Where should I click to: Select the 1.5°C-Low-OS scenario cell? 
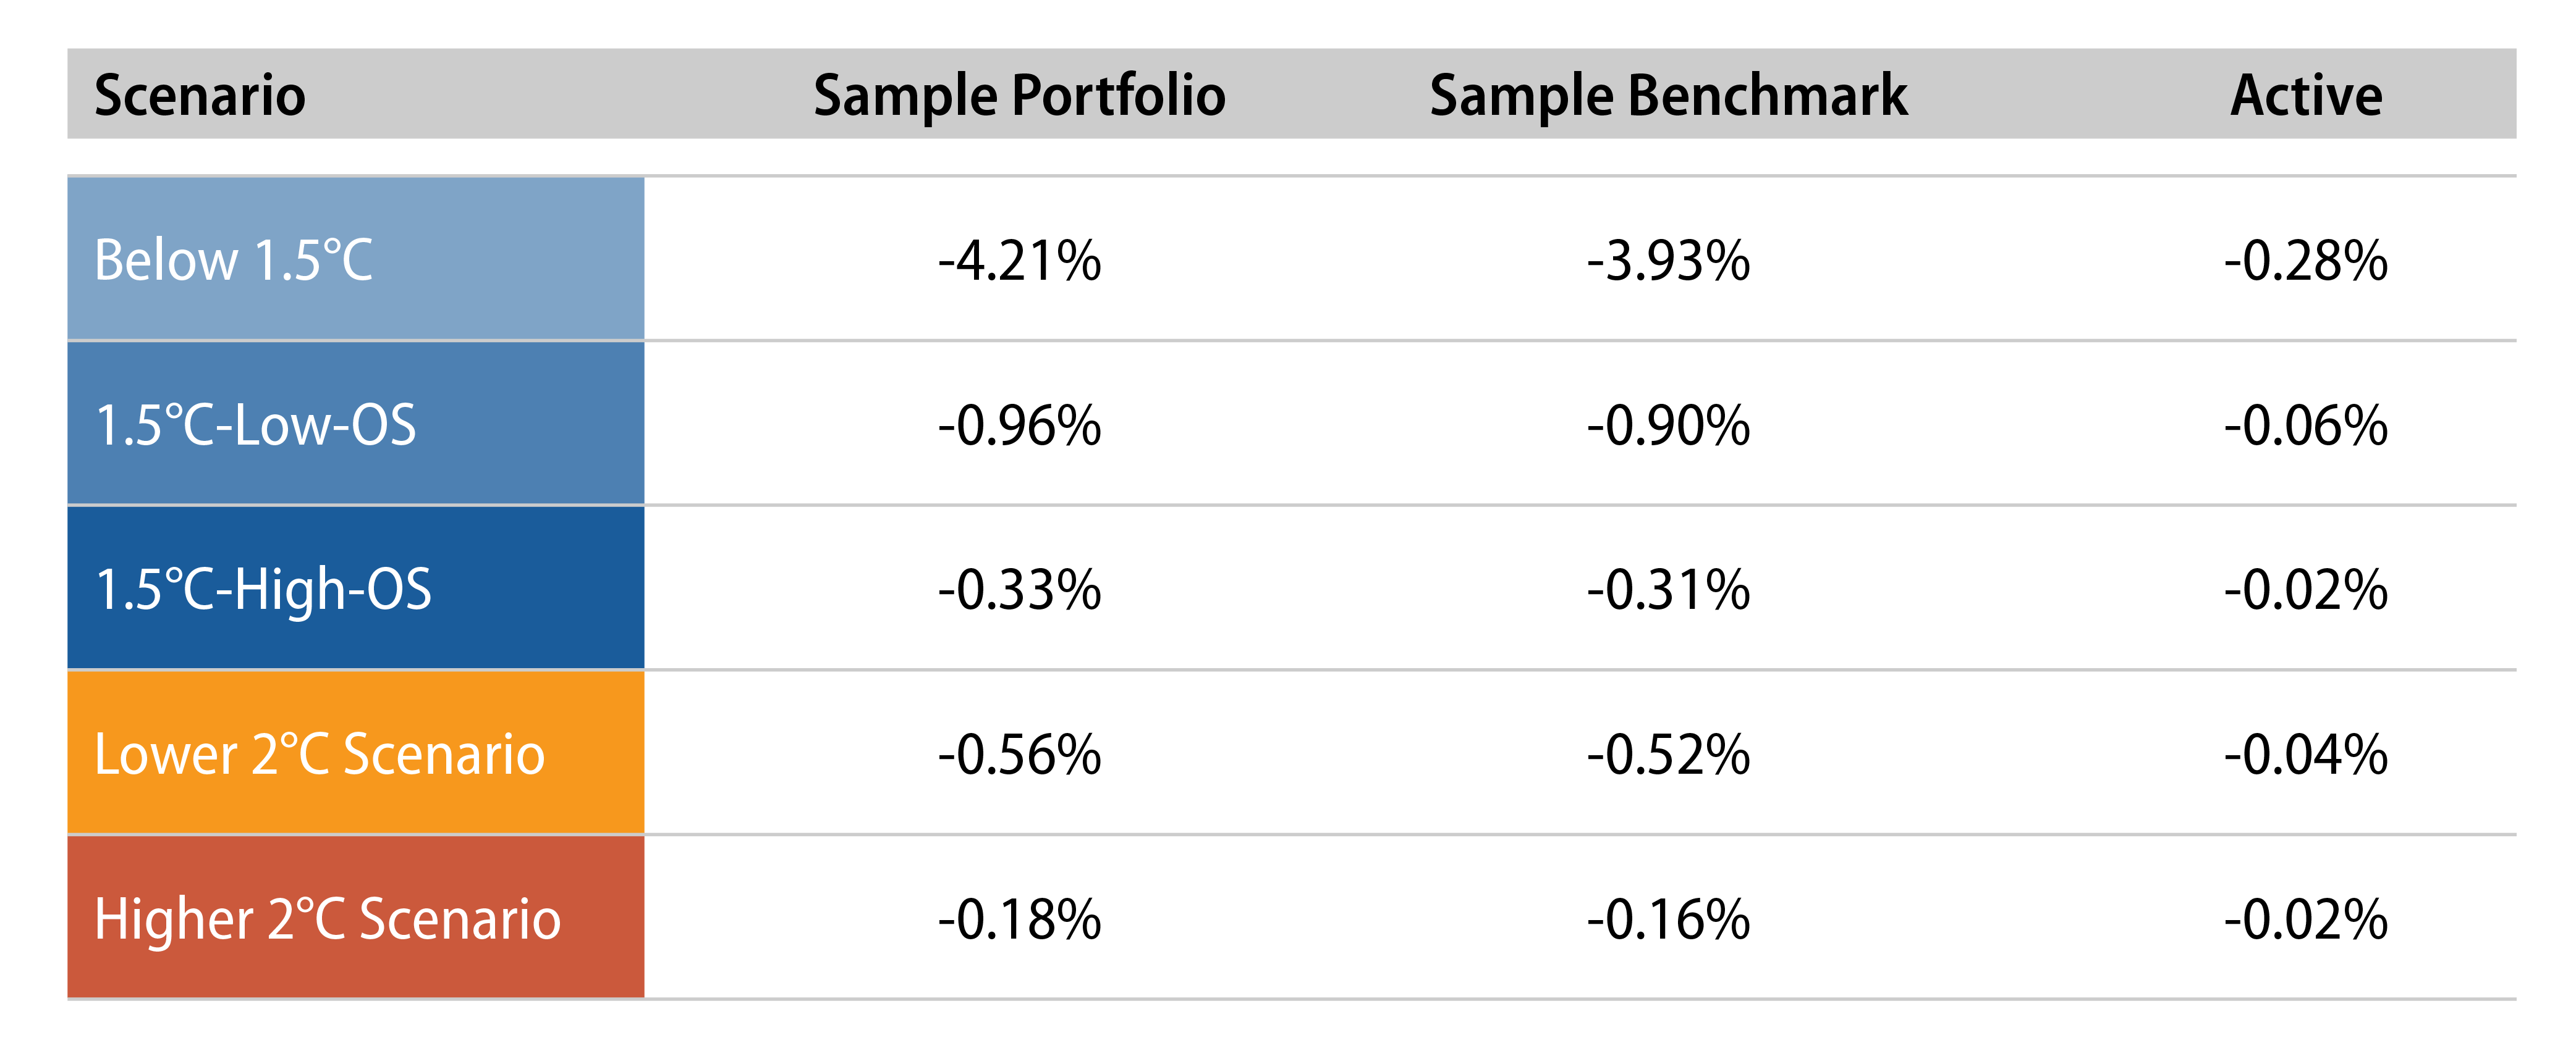pyautogui.click(x=355, y=425)
